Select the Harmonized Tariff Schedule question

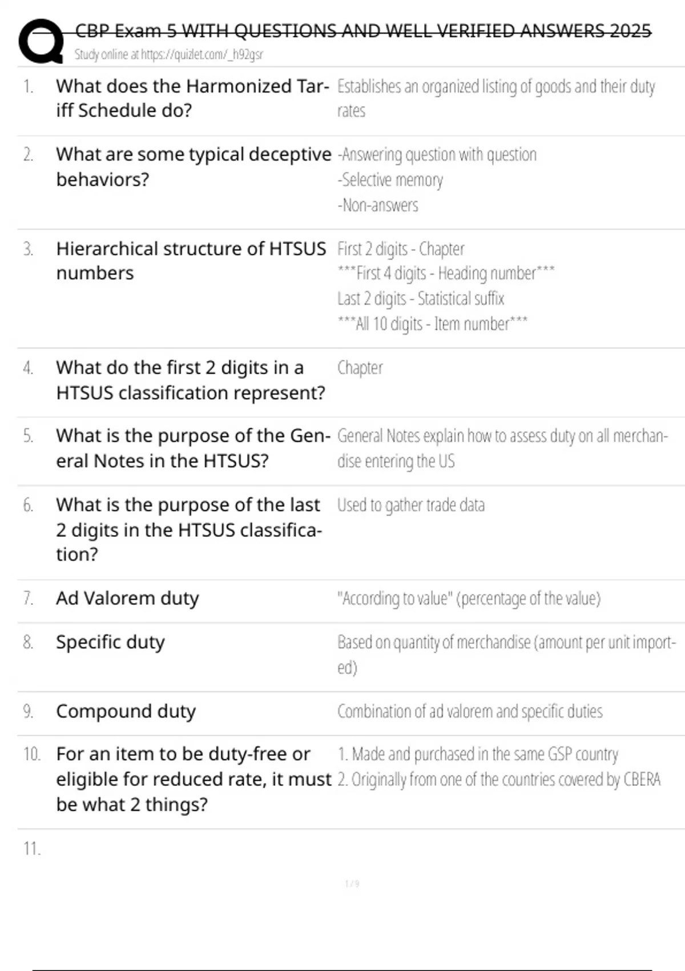pyautogui.click(x=192, y=98)
